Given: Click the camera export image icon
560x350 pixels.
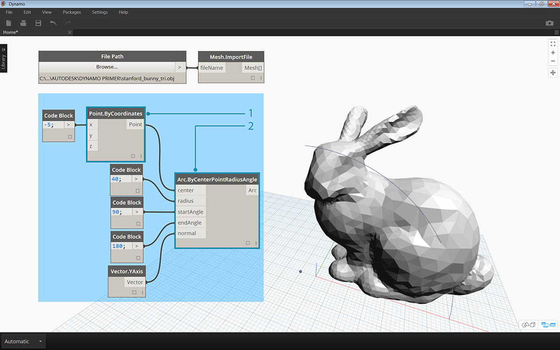Looking at the screenshot, I should coord(549,23).
